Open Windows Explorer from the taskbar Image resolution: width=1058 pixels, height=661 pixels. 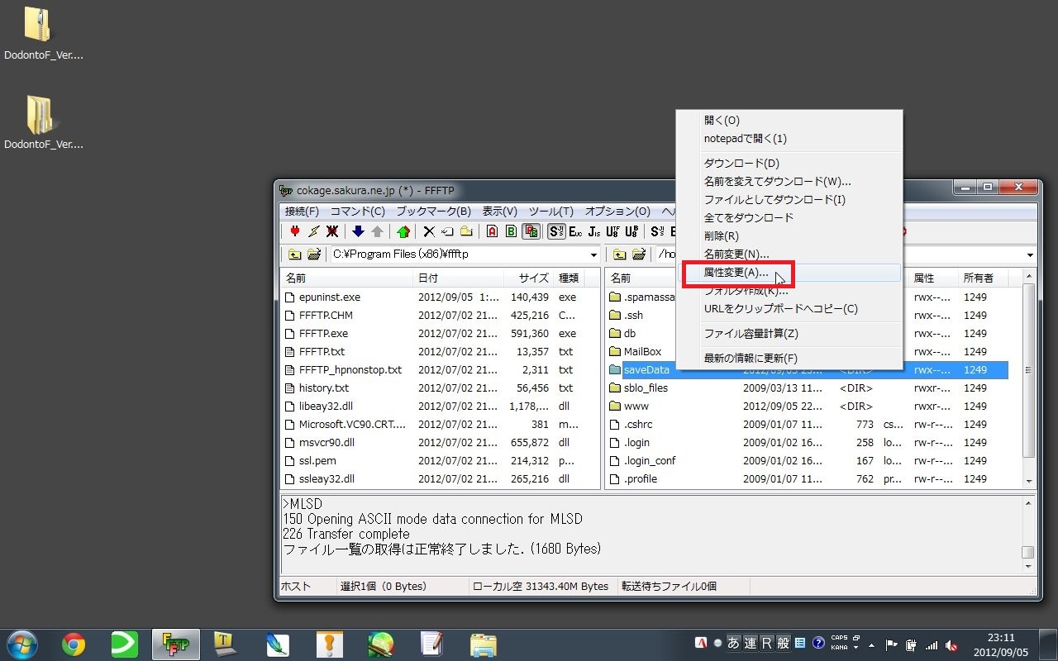(x=483, y=644)
